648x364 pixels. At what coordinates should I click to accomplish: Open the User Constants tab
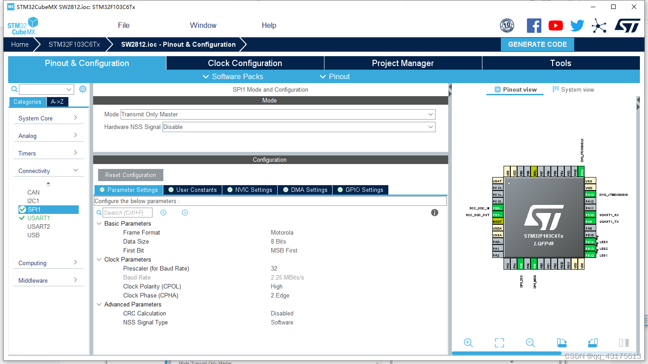click(192, 190)
